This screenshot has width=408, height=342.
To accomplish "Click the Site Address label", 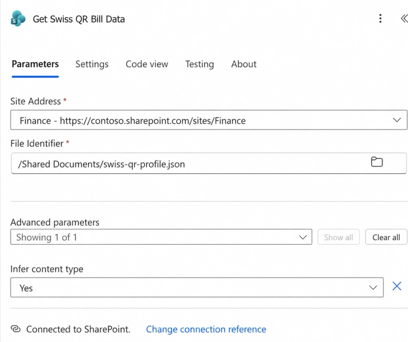I will (x=36, y=101).
